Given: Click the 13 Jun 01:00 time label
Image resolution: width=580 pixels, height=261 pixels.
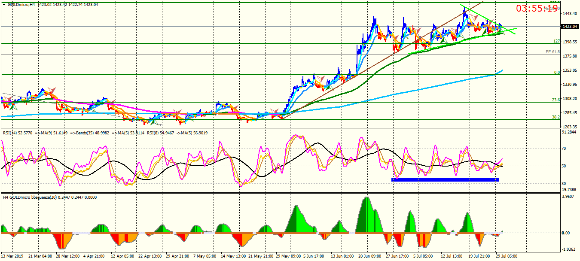Looking at the screenshot, I should tap(343, 256).
